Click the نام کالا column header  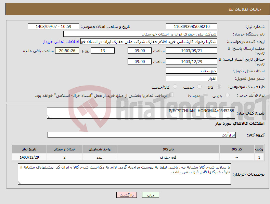click(168, 149)
